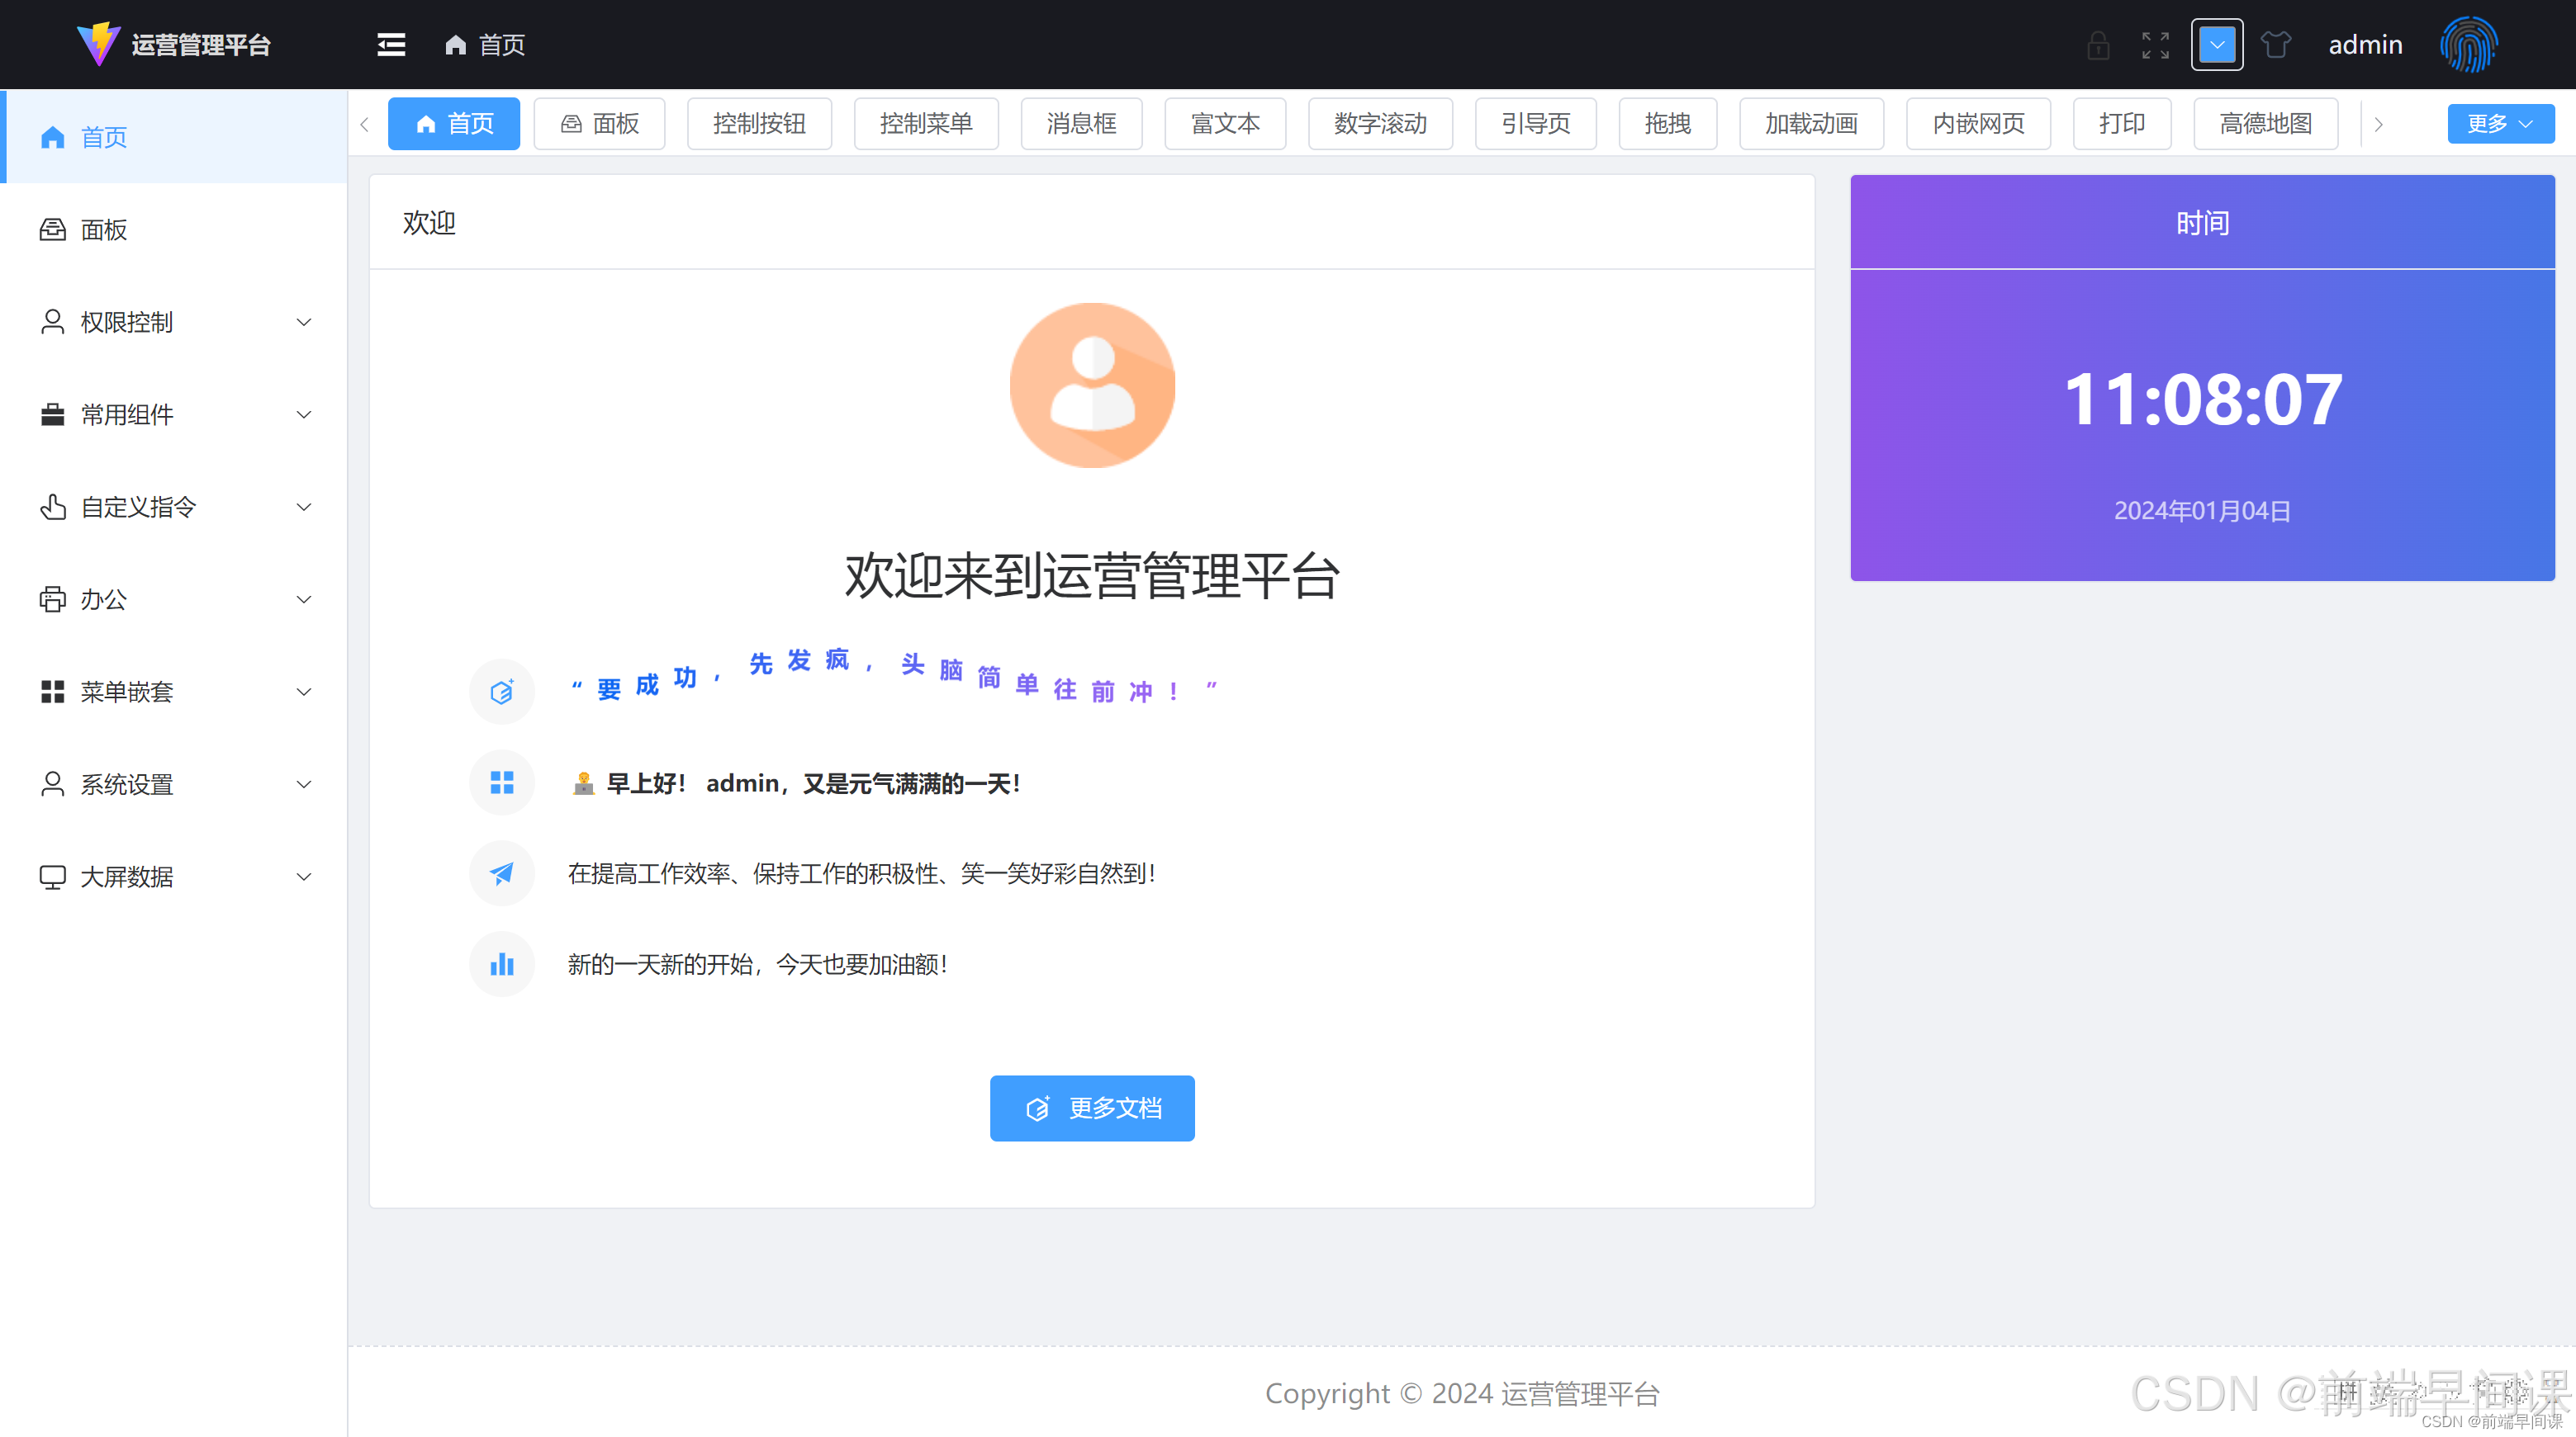Open the 更多 tab options dropdown
Screen dimensions: 2576x1437
2501,124
